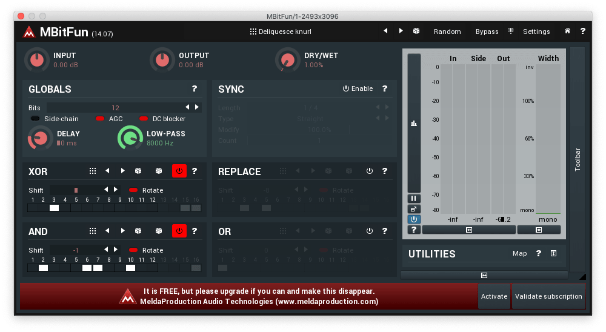Toggle XOR Rotate option
This screenshot has height=332, width=606.
(146, 190)
